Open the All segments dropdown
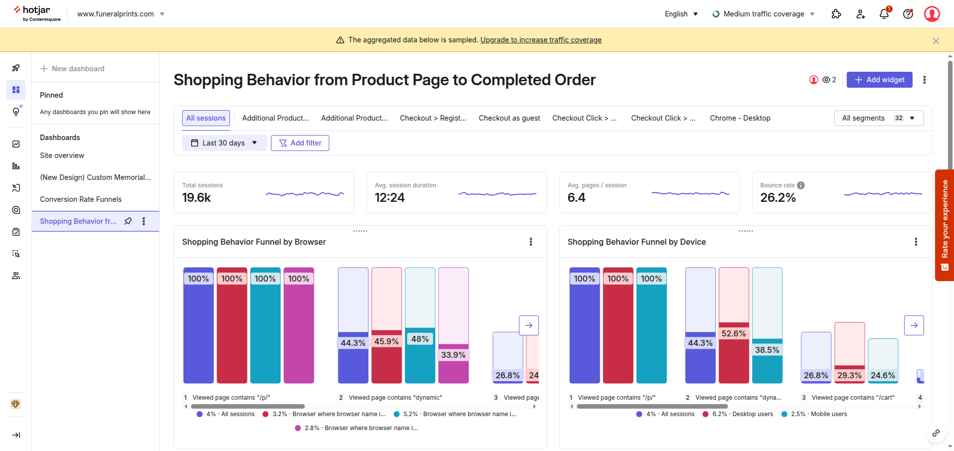 click(879, 118)
